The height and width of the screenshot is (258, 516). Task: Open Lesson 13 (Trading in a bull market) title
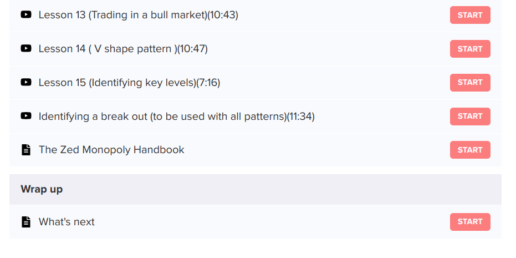pos(138,15)
